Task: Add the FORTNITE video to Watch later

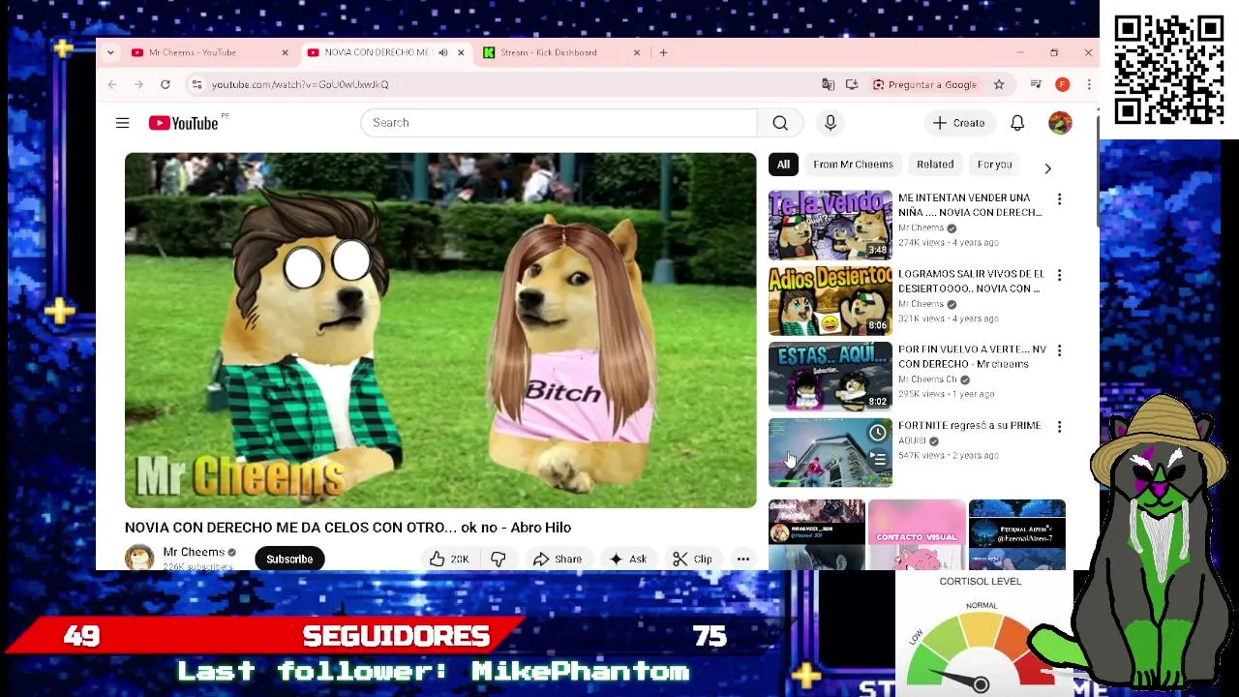Action: tap(877, 433)
